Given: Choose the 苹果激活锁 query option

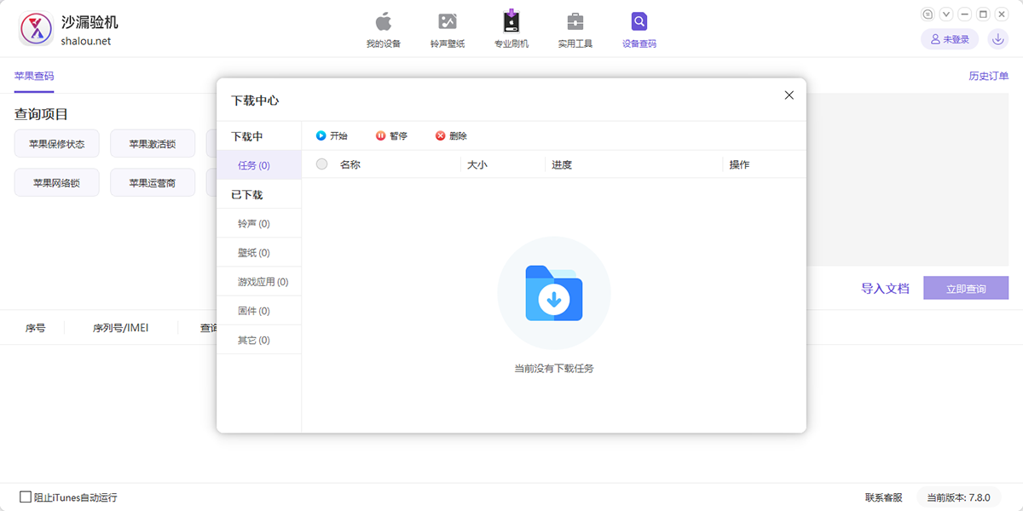Looking at the screenshot, I should [x=153, y=144].
